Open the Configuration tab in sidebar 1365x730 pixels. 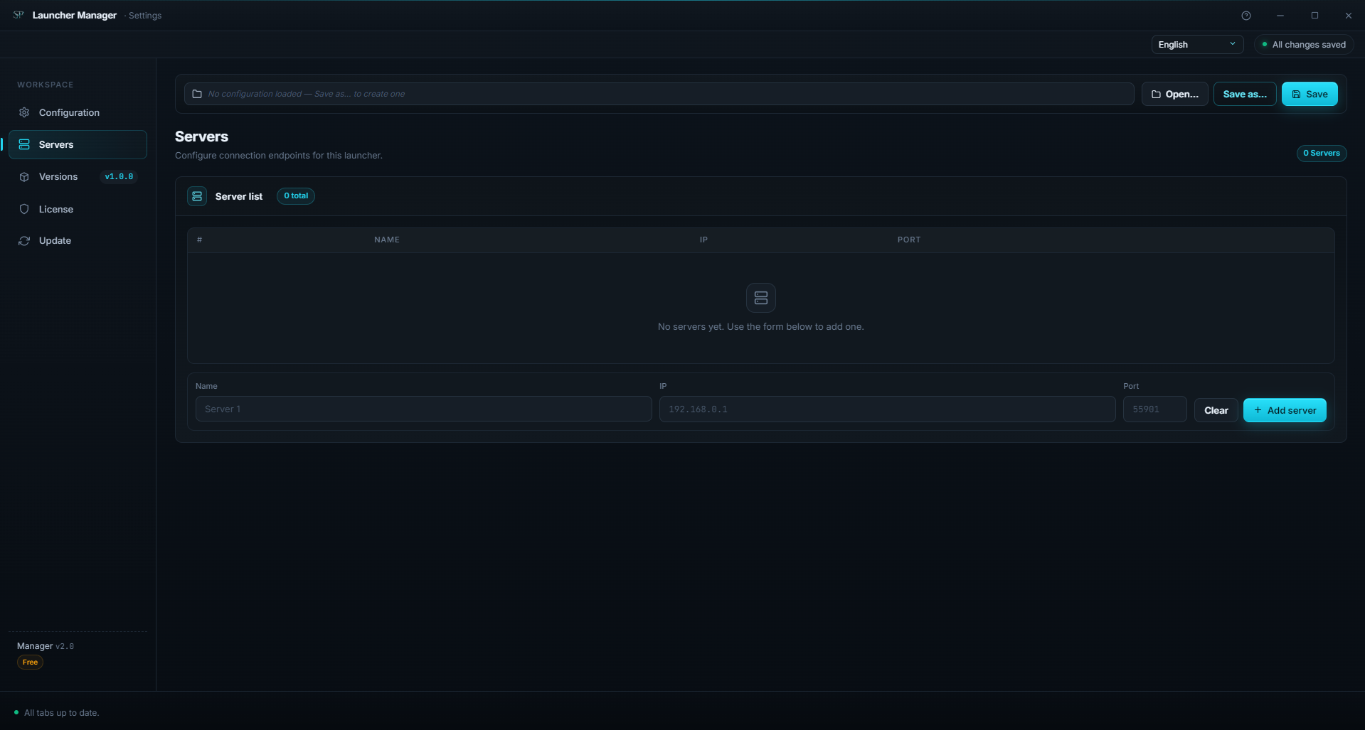point(78,112)
